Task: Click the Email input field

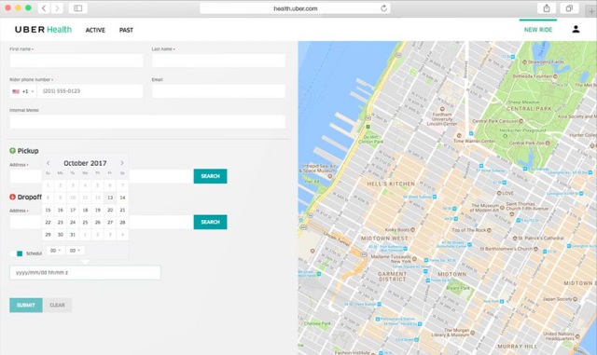Action: pyautogui.click(x=218, y=91)
